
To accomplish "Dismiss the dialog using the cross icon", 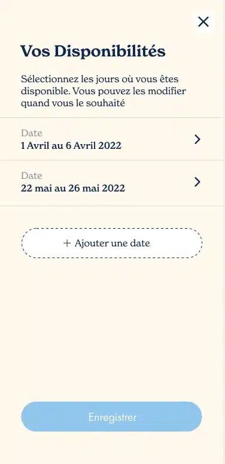I will coord(203,22).
